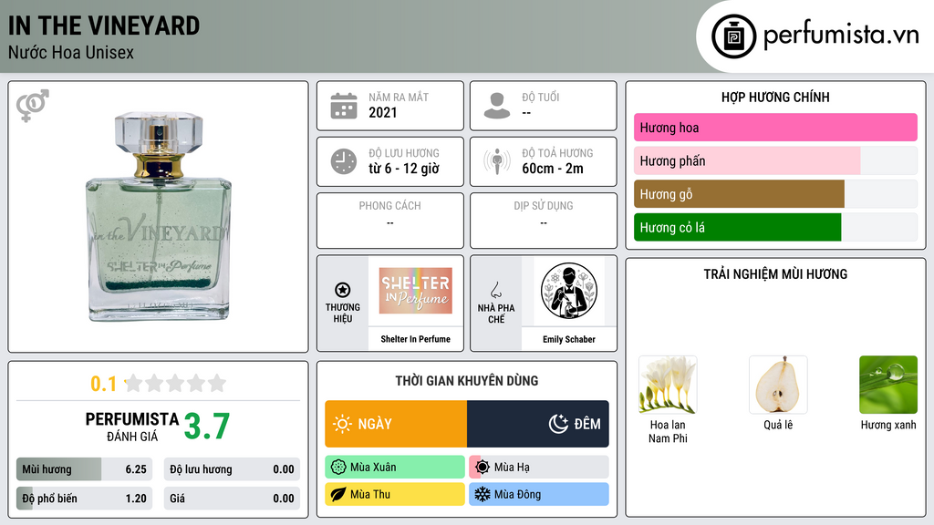Screen dimensions: 934x525
Task: Click the Perfumista đánh giá label
Action: (x=132, y=427)
